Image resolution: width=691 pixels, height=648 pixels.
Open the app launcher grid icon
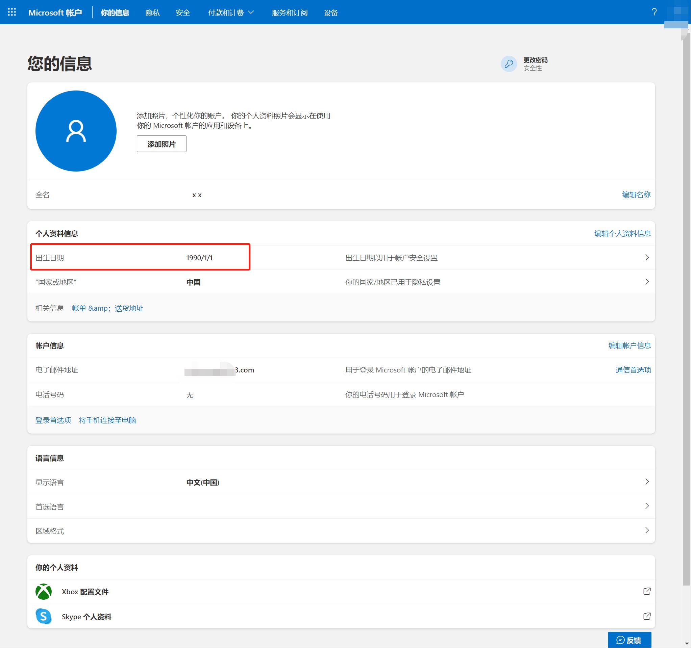coord(12,12)
